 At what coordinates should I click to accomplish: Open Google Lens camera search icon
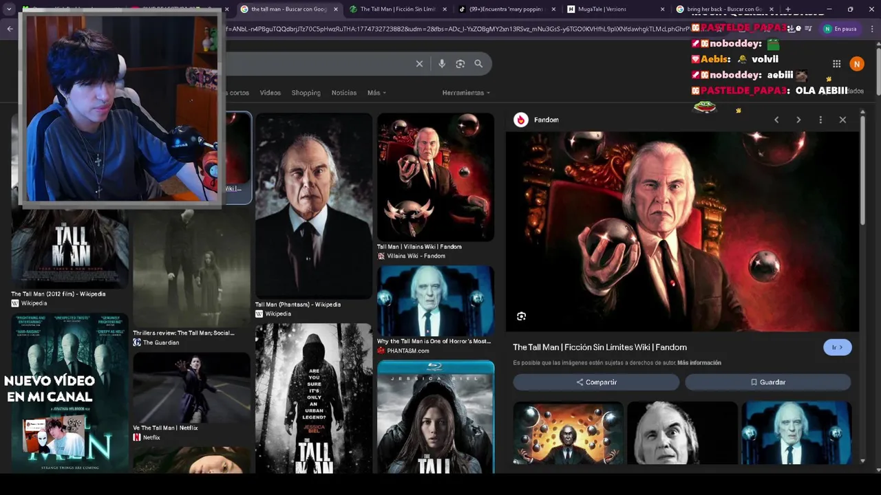tap(460, 64)
